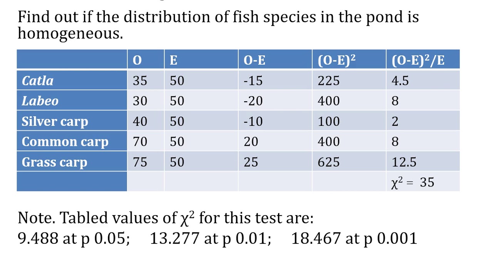Click Catla's observed value 35
The height and width of the screenshot is (277, 493).
tap(140, 81)
